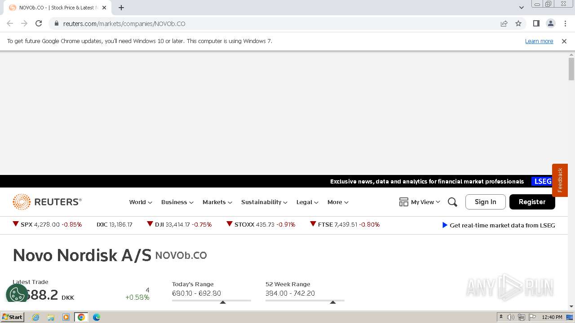Dismiss the Chrome update infobar
Viewport: 575px width, 323px height.
pyautogui.click(x=564, y=41)
